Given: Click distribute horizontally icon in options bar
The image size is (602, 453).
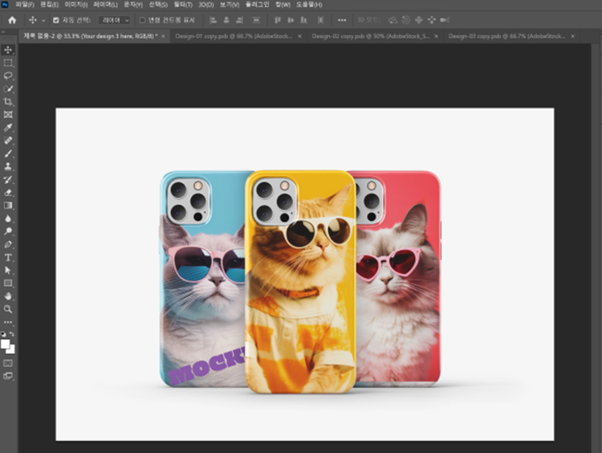Looking at the screenshot, I should (320, 20).
